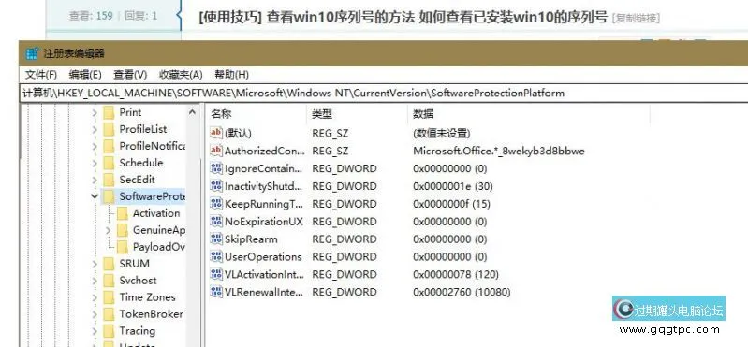The width and height of the screenshot is (748, 347).
Task: Expand the Time Zones key
Action: pos(95,297)
